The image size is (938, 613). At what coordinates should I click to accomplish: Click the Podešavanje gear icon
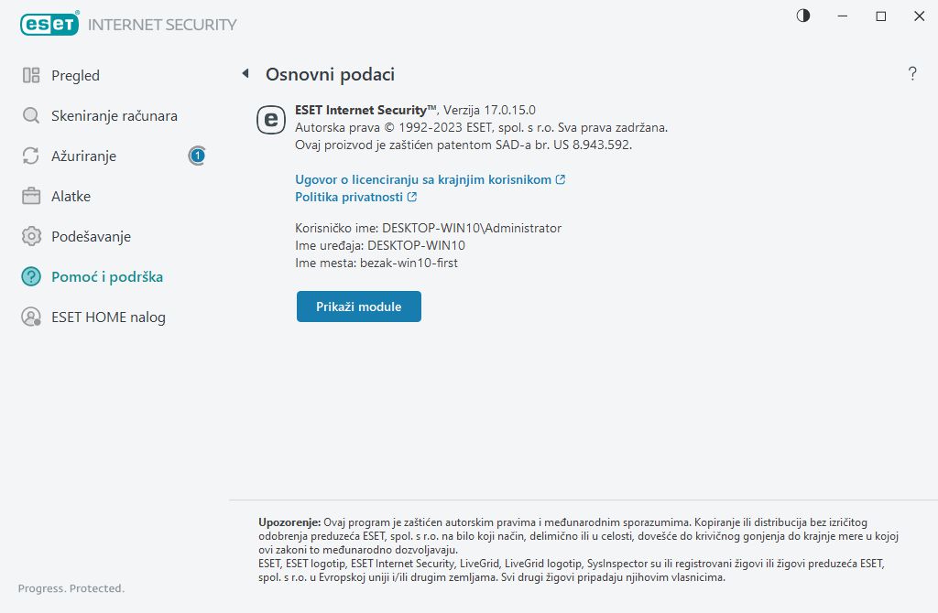click(31, 237)
